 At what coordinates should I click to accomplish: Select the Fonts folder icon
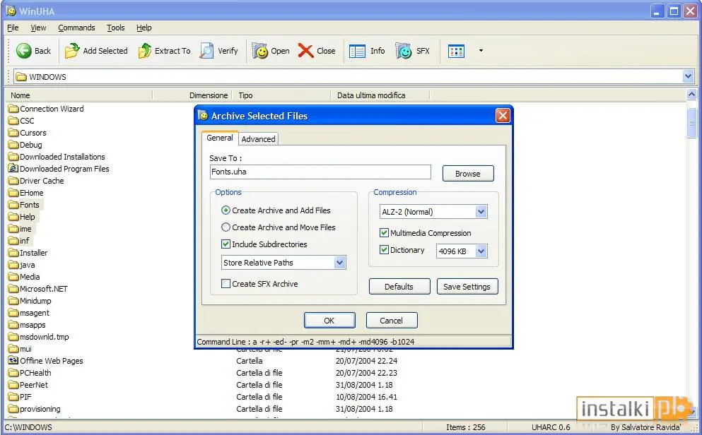(x=13, y=205)
